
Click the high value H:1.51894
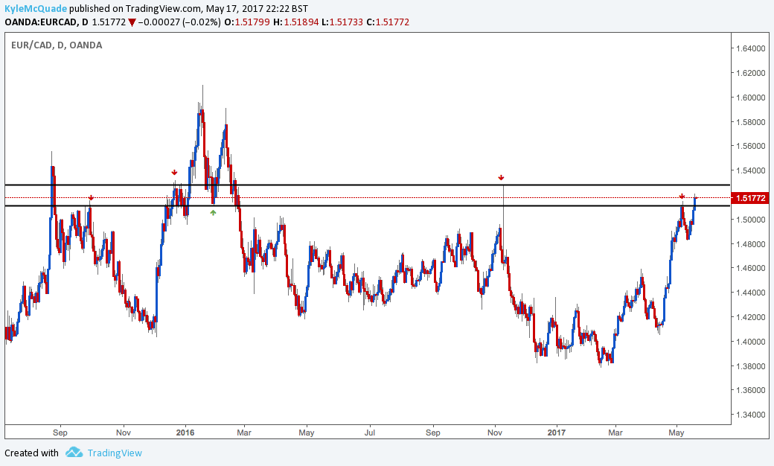(295, 22)
